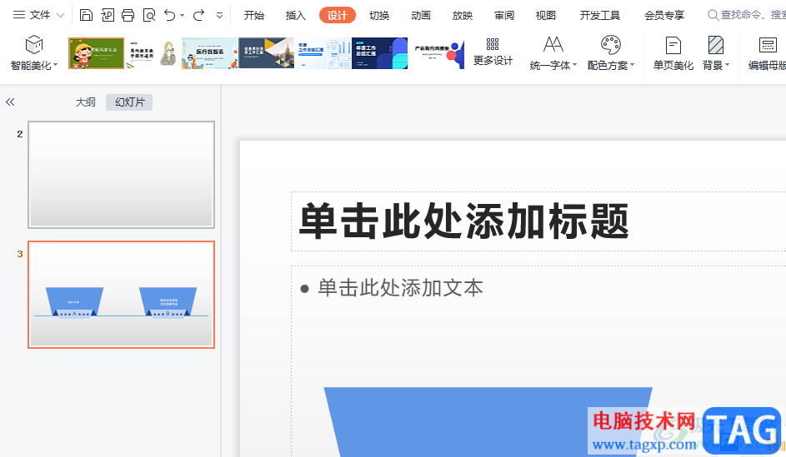Select the 幻灯片 panel tab
The image size is (786, 457).
click(x=129, y=102)
